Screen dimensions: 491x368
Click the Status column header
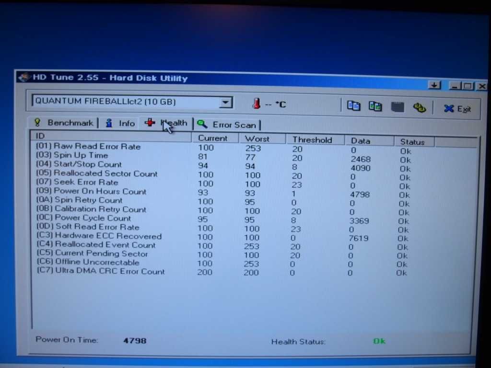pyautogui.click(x=414, y=142)
